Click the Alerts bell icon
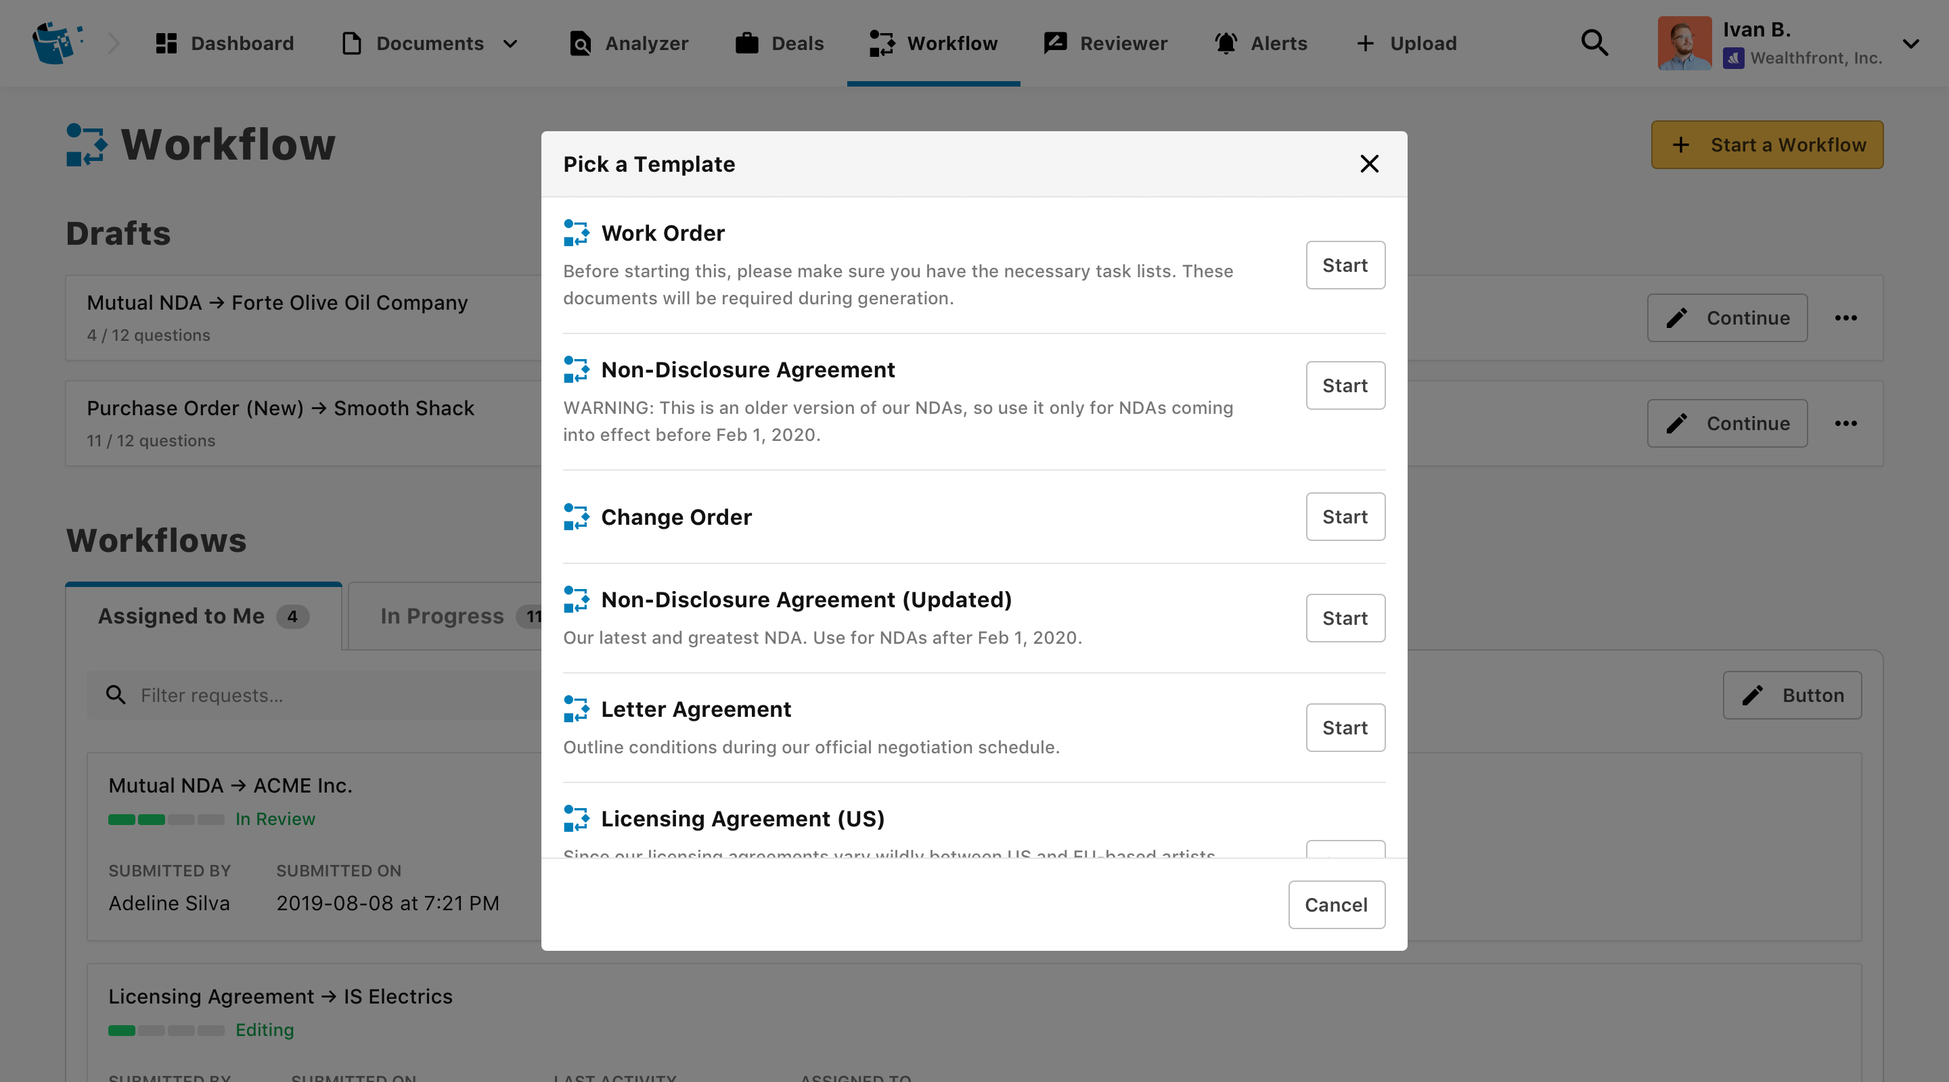 pos(1226,43)
